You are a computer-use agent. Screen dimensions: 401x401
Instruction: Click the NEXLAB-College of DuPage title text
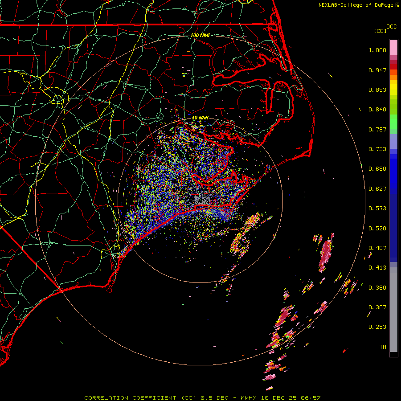pos(356,5)
